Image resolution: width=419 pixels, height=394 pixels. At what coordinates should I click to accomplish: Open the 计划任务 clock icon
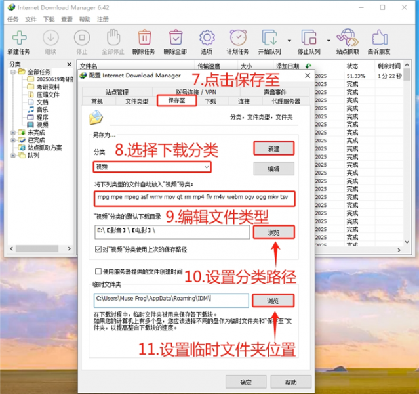[x=238, y=37]
